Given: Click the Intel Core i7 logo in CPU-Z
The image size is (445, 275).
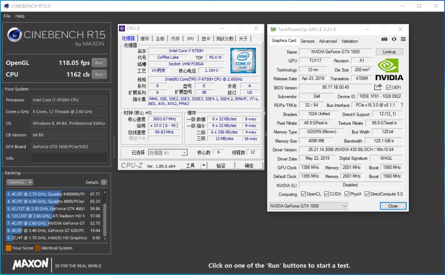Looking at the screenshot, I should point(243,60).
